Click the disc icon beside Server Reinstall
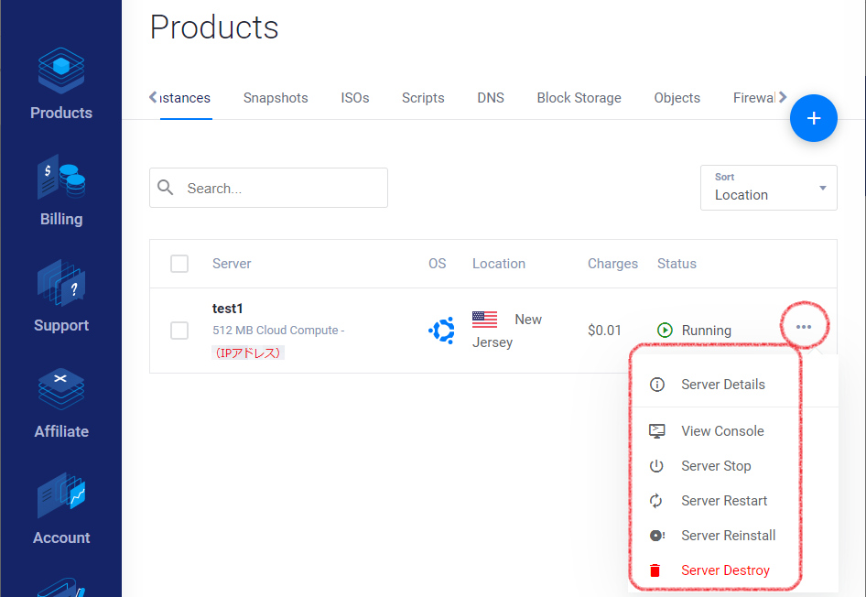Screen dimensions: 866x597 tap(656, 536)
